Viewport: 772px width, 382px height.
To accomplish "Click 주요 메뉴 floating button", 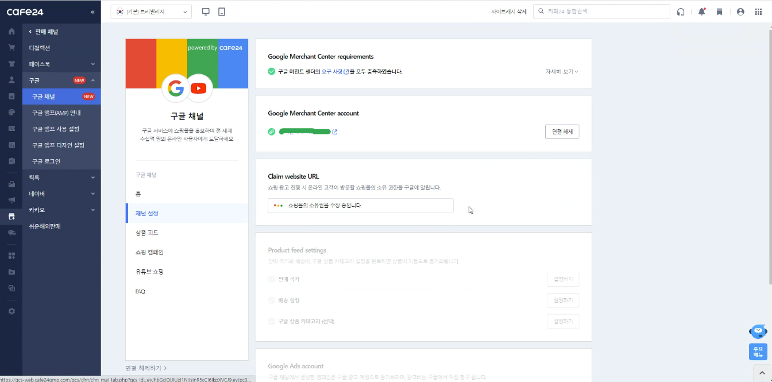I will [758, 352].
